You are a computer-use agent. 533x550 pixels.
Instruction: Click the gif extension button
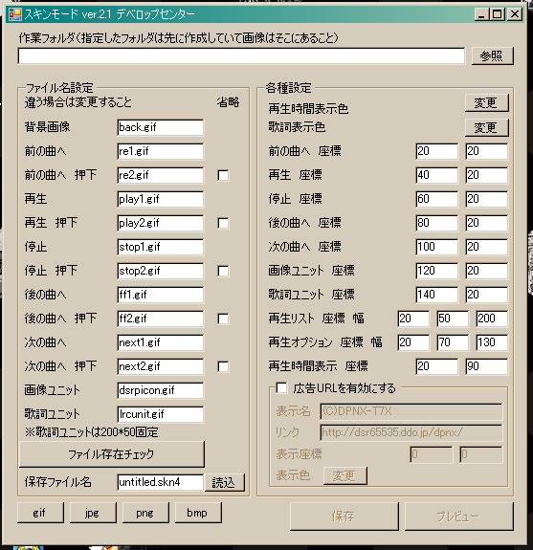(x=40, y=513)
